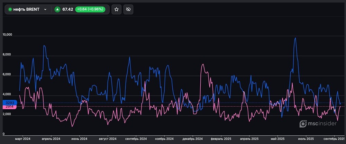346x144 pixels.
Task: Click the март 2024 date label
Action: click(23, 139)
